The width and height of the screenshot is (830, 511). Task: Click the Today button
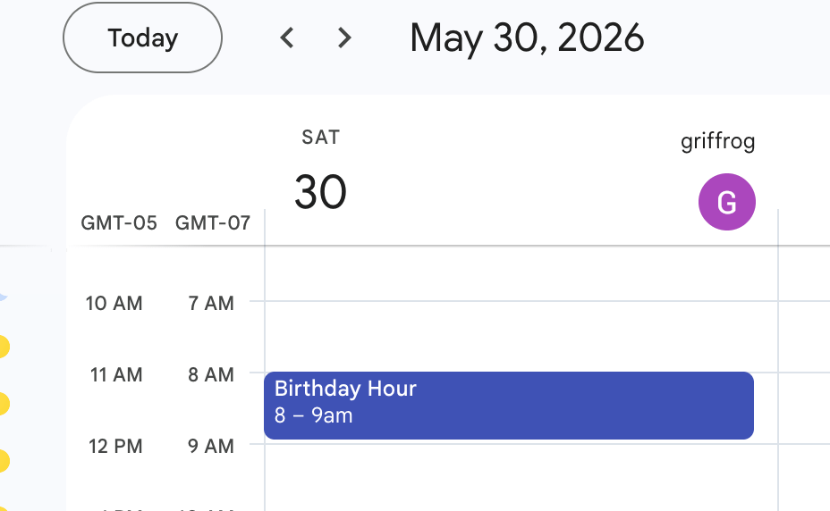(x=142, y=38)
